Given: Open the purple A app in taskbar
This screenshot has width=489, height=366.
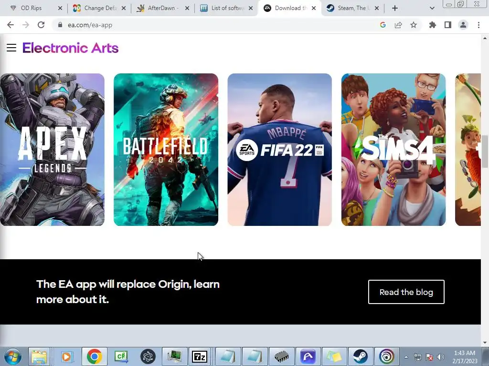Looking at the screenshot, I should pos(308,356).
